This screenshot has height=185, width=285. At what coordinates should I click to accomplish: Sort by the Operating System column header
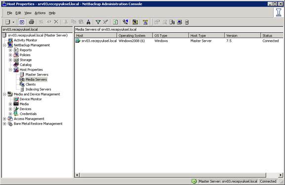(x=135, y=35)
